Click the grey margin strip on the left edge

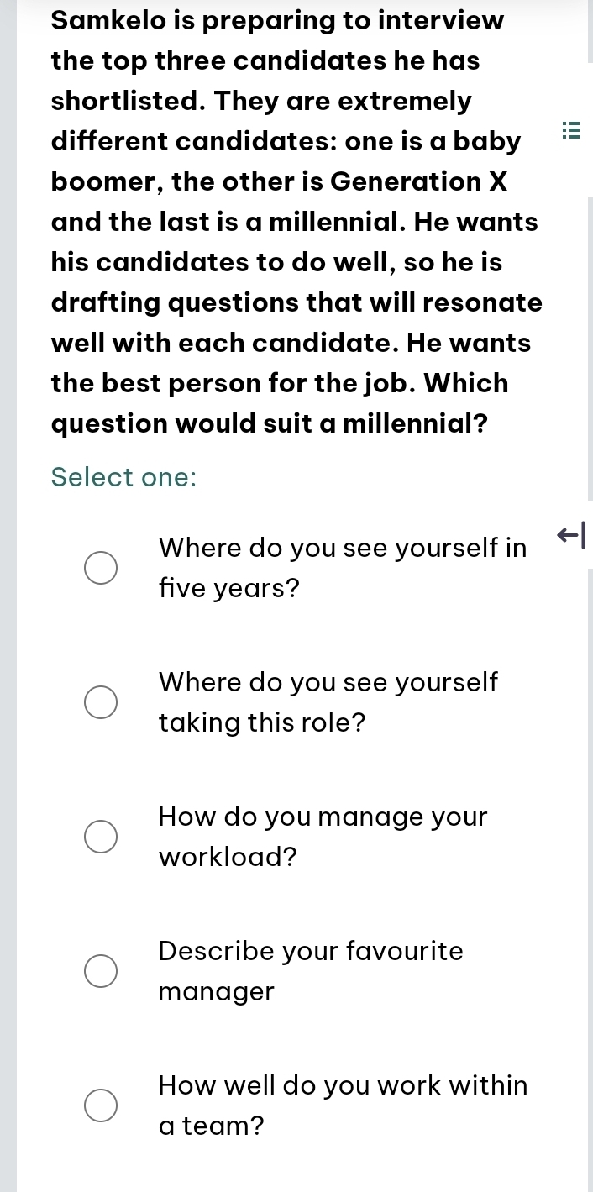click(8, 588)
